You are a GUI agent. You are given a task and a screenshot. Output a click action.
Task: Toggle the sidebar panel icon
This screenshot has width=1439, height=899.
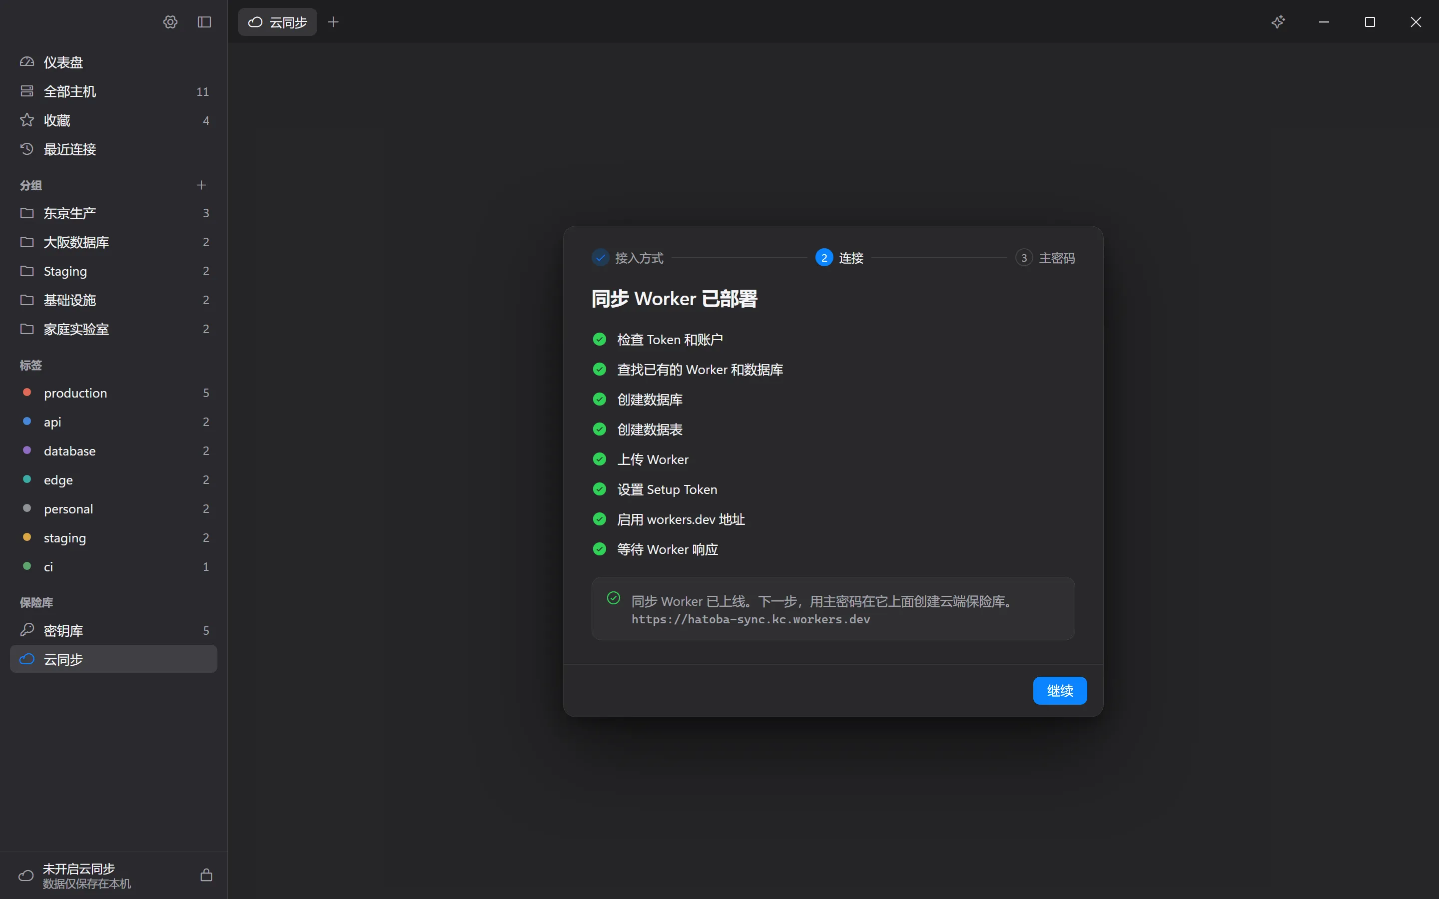tap(204, 22)
